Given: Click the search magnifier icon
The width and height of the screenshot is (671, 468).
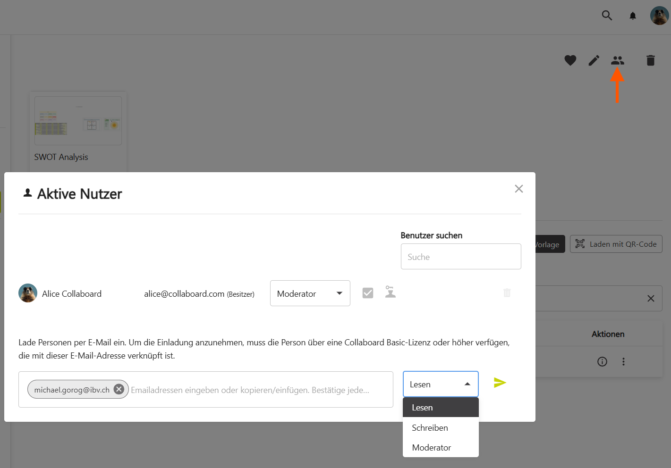Looking at the screenshot, I should [x=607, y=16].
